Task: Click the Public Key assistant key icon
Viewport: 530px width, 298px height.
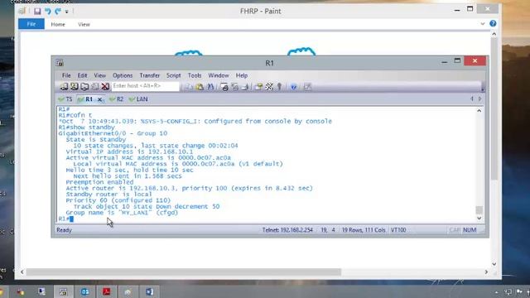Action: 279,87
